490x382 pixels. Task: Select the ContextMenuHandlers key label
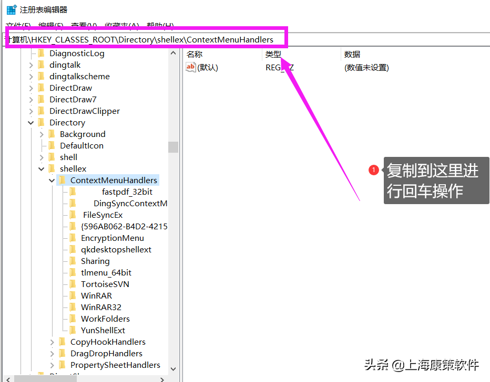[114, 180]
